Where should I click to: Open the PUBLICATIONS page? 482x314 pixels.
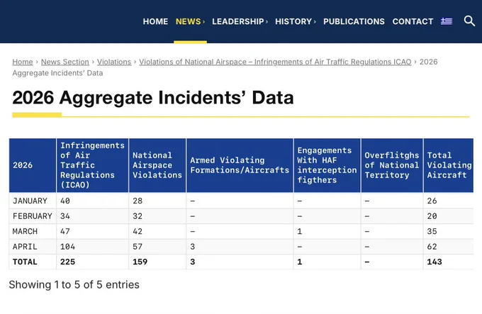[354, 21]
